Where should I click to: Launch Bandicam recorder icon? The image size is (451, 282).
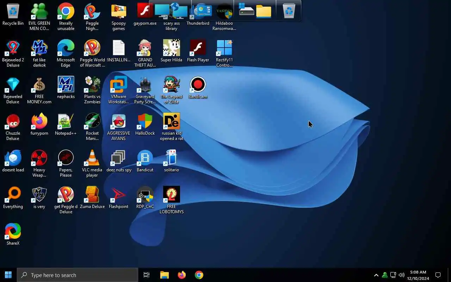198,87
